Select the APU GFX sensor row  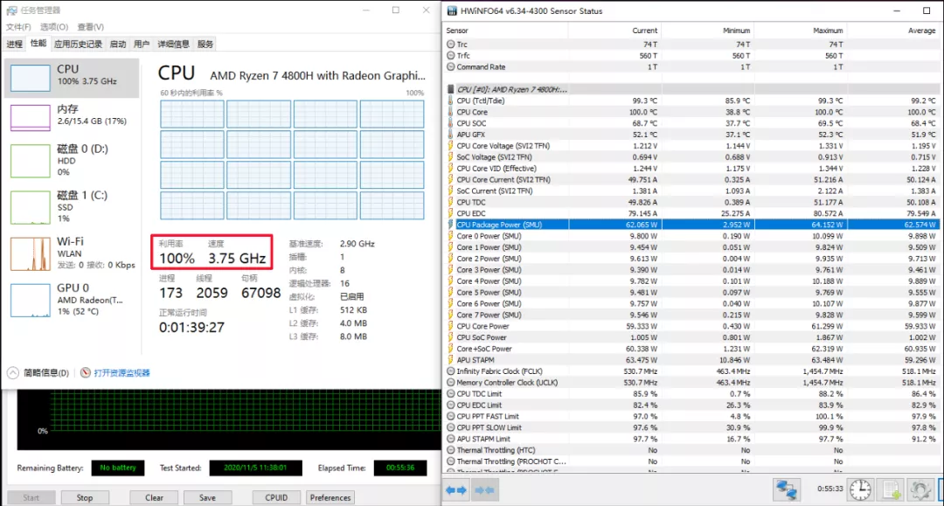691,135
